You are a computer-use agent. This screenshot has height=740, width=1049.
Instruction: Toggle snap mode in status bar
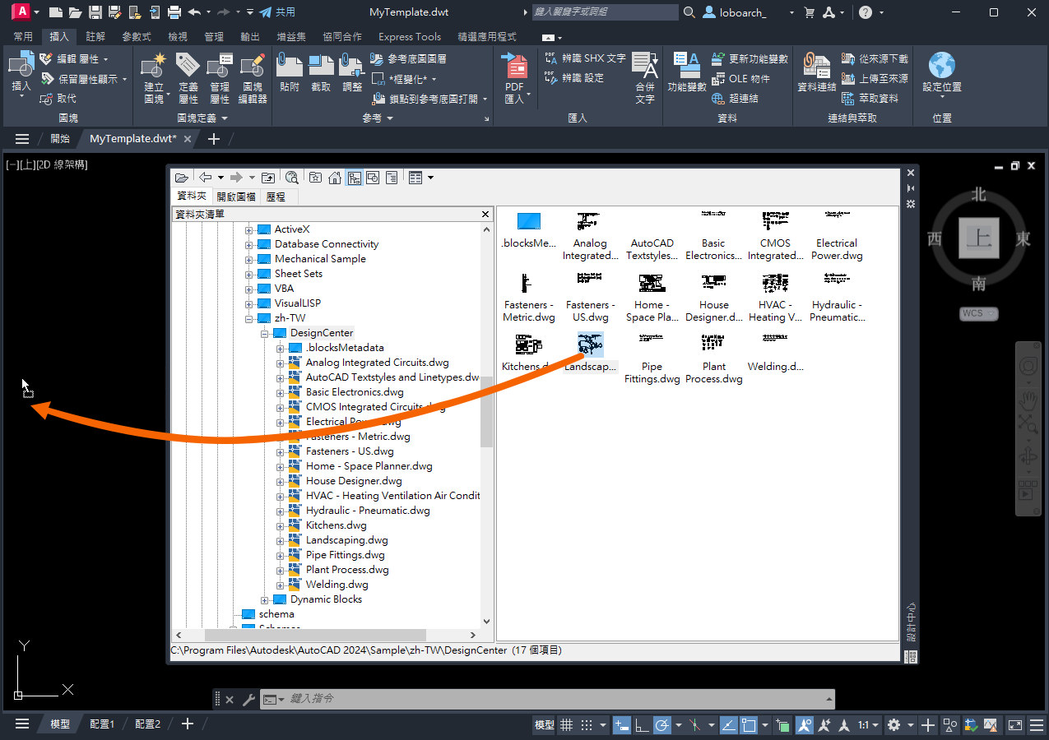[x=587, y=725]
